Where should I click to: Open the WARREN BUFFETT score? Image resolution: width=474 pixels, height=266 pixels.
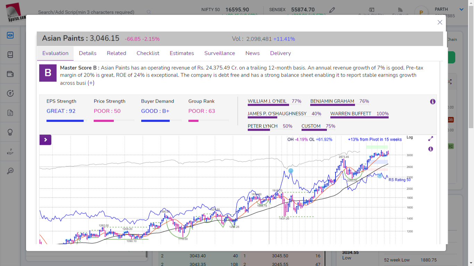click(350, 114)
